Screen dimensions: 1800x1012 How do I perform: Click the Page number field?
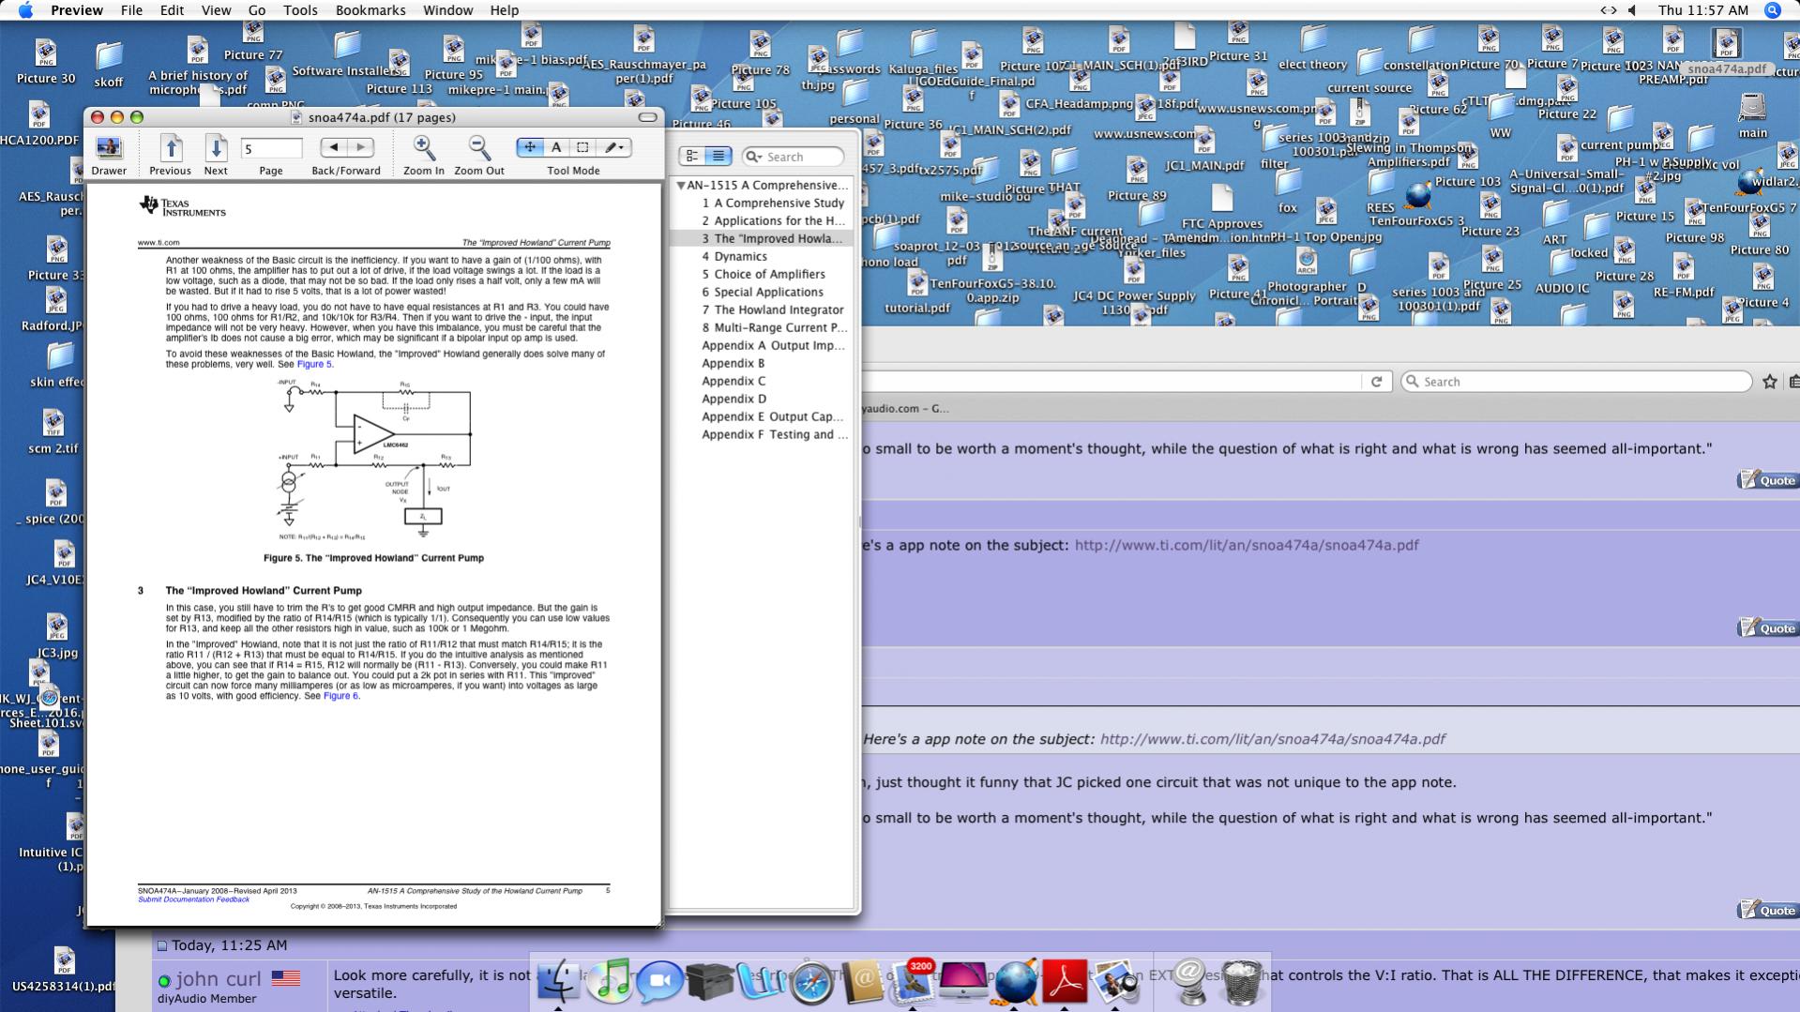(x=271, y=148)
